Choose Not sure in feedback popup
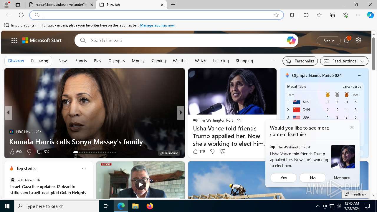Viewport: 377px width, 212px height. [x=342, y=178]
